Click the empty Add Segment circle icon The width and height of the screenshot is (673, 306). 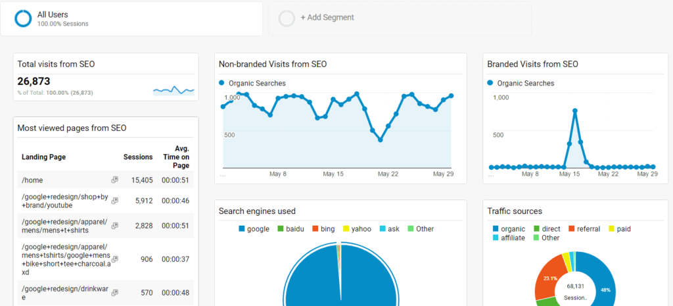(x=287, y=18)
